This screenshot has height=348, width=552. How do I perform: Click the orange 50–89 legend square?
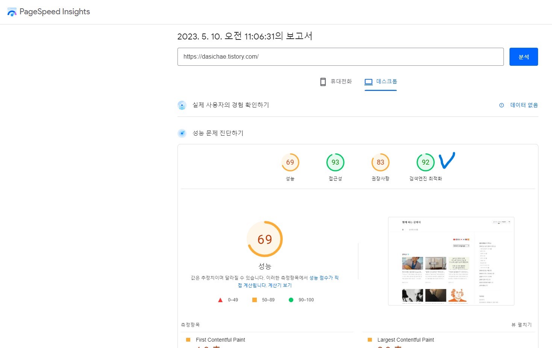click(254, 300)
